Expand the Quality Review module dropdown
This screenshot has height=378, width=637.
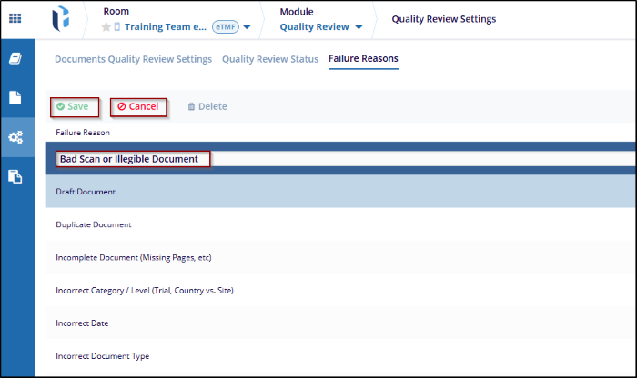click(359, 27)
